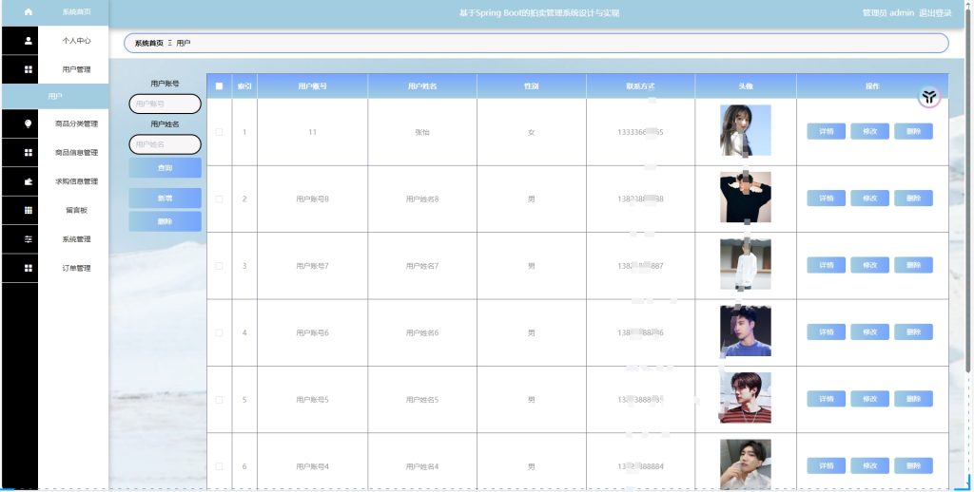The width and height of the screenshot is (974, 492).
Task: Tick the checkbox for row 用户账号5
Action: click(220, 400)
